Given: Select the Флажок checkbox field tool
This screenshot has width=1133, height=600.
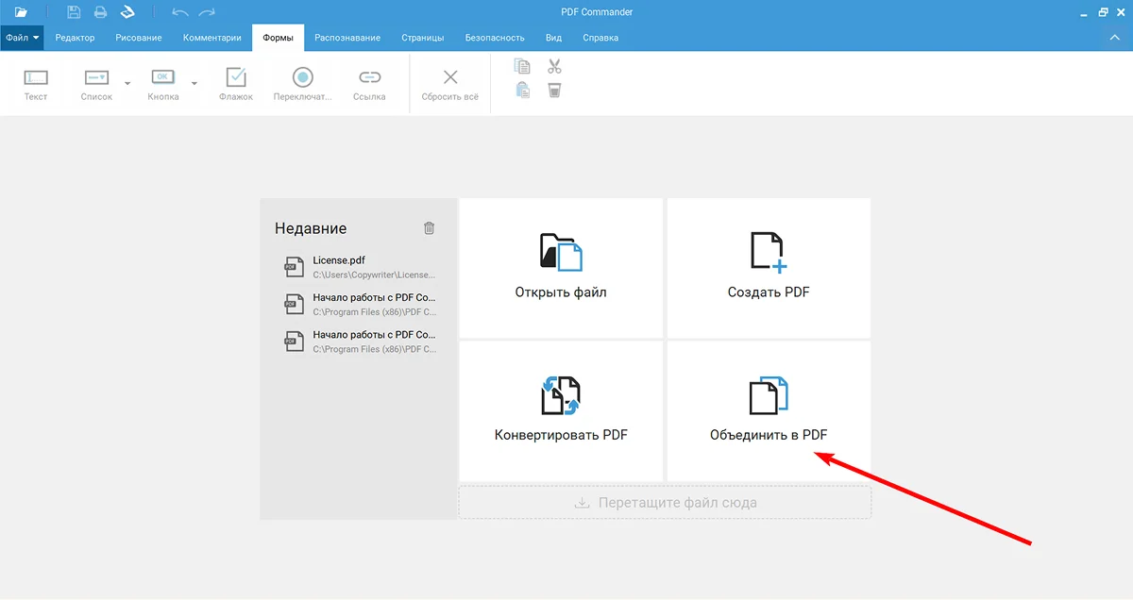Looking at the screenshot, I should pyautogui.click(x=236, y=84).
